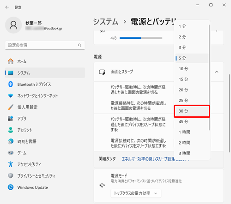
Task: Open ホーム in the sidebar
Action: (45, 61)
